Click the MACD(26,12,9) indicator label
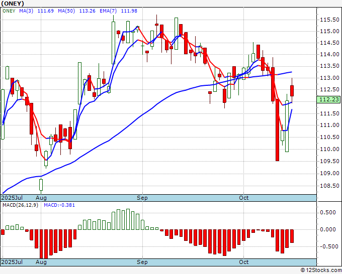Image resolution: width=342 pixels, height=274 pixels. coord(20,205)
